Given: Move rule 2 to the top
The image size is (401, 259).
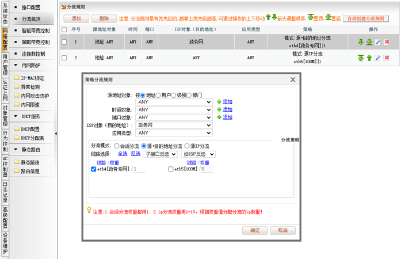Looking at the screenshot, I should 361,58.
